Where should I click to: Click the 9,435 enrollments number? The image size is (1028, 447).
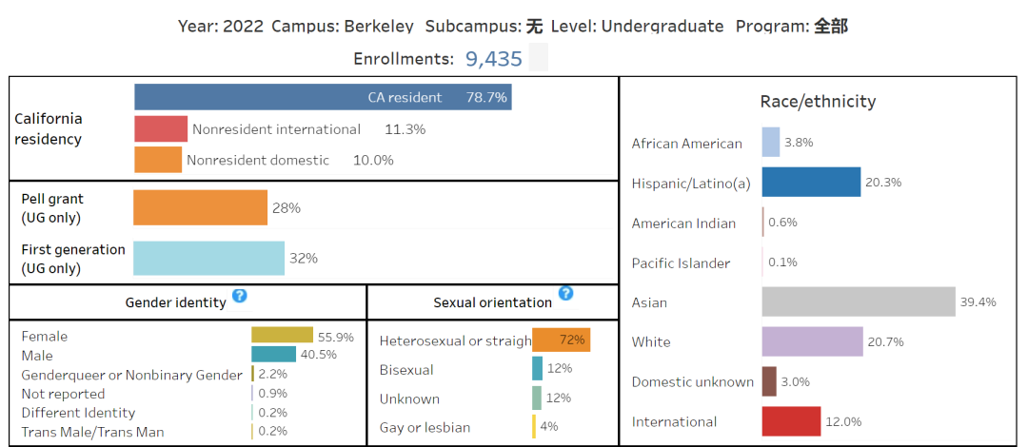494,59
